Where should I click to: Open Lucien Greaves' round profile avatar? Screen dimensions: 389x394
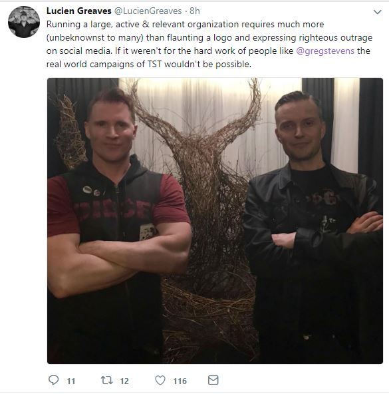pyautogui.click(x=24, y=22)
